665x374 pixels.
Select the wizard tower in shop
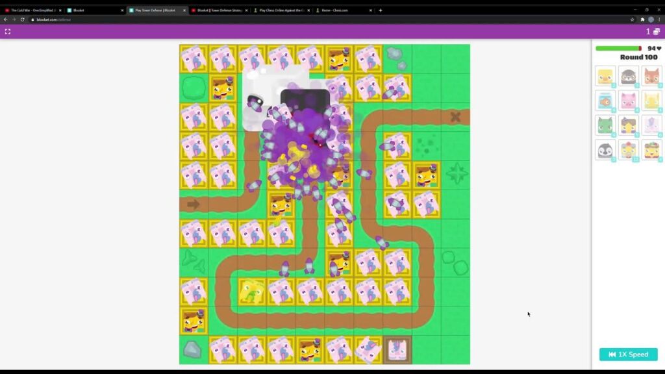click(629, 126)
